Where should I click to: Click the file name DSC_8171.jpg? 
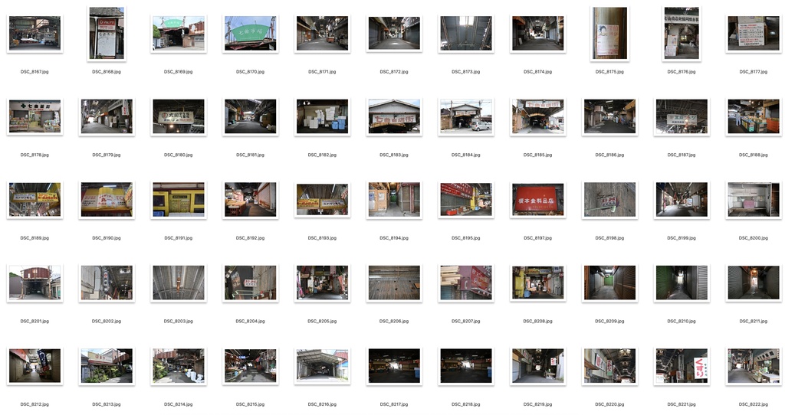tap(322, 72)
